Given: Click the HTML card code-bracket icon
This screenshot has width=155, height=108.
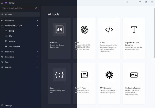Looking at the screenshot, I should point(109,30).
